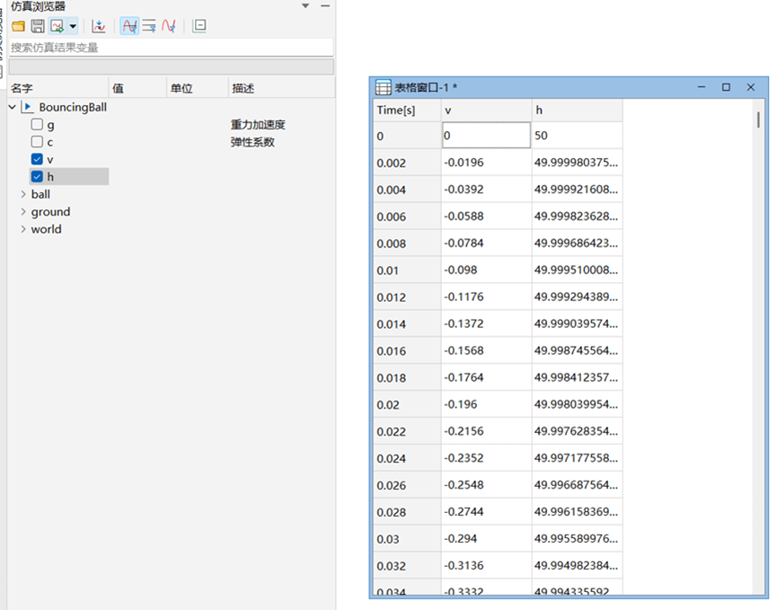Click the v cell -0.098

(x=486, y=270)
